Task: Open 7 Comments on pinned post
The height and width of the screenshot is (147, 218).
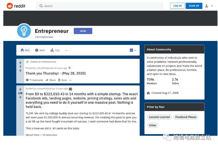Action: tap(35, 80)
